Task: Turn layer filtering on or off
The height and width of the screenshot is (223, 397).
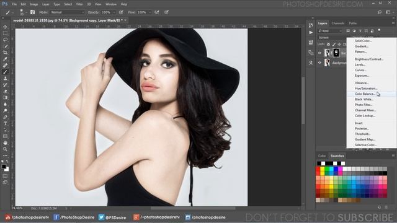Action: pos(379,30)
